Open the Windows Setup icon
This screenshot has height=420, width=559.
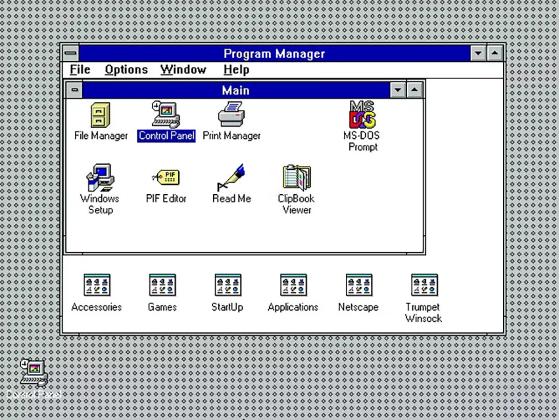100,178
